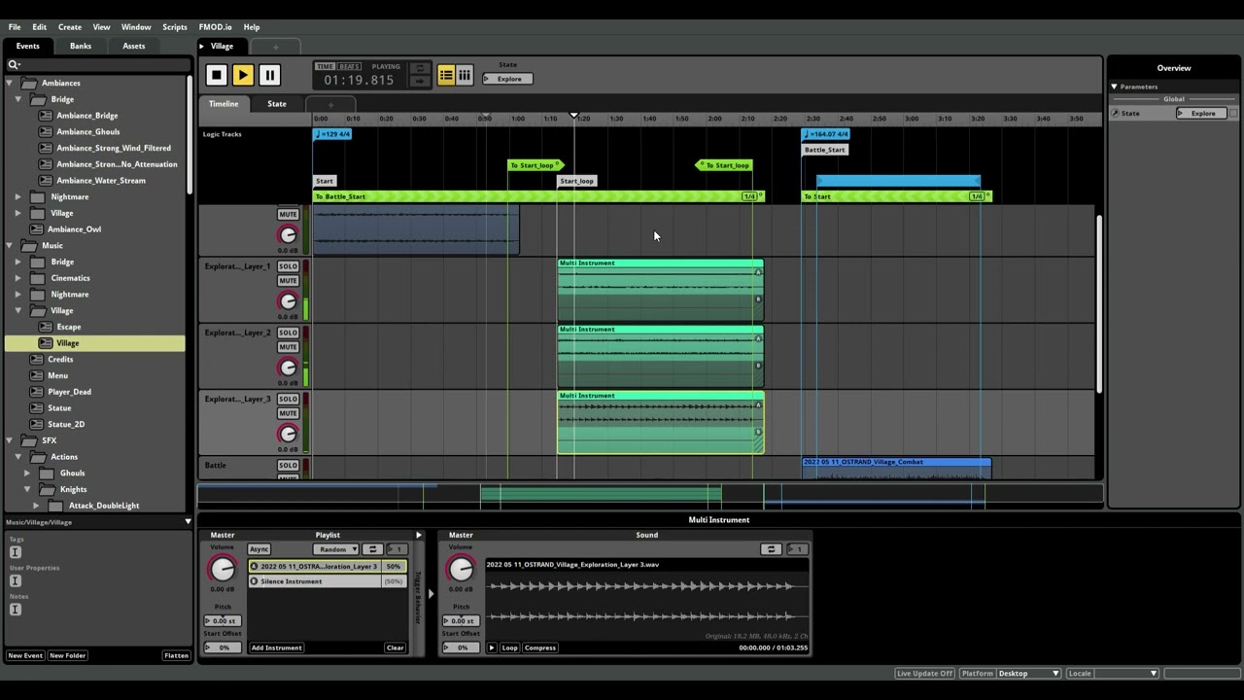This screenshot has width=1244, height=700.
Task: Pause playback with the Pause button
Action: click(269, 75)
